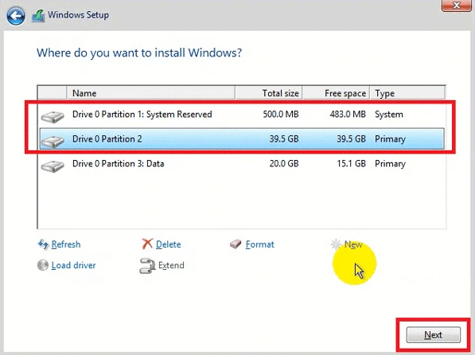Click the Extend option
The image size is (475, 355).
(171, 265)
